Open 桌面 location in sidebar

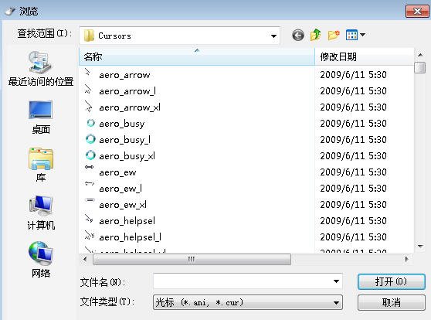point(41,117)
